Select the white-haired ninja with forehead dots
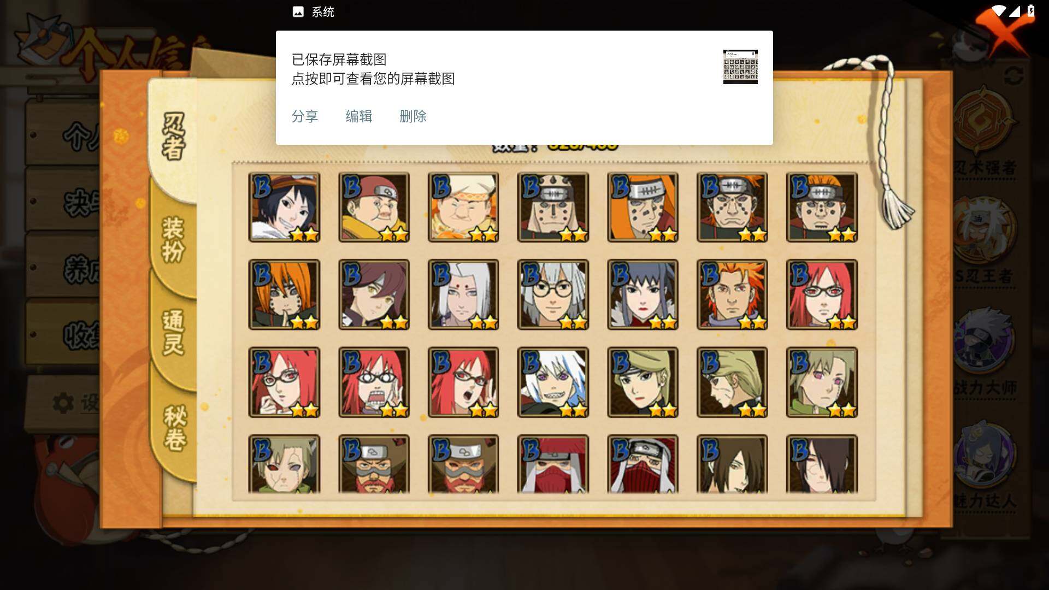Viewport: 1049px width, 590px height. tap(463, 294)
